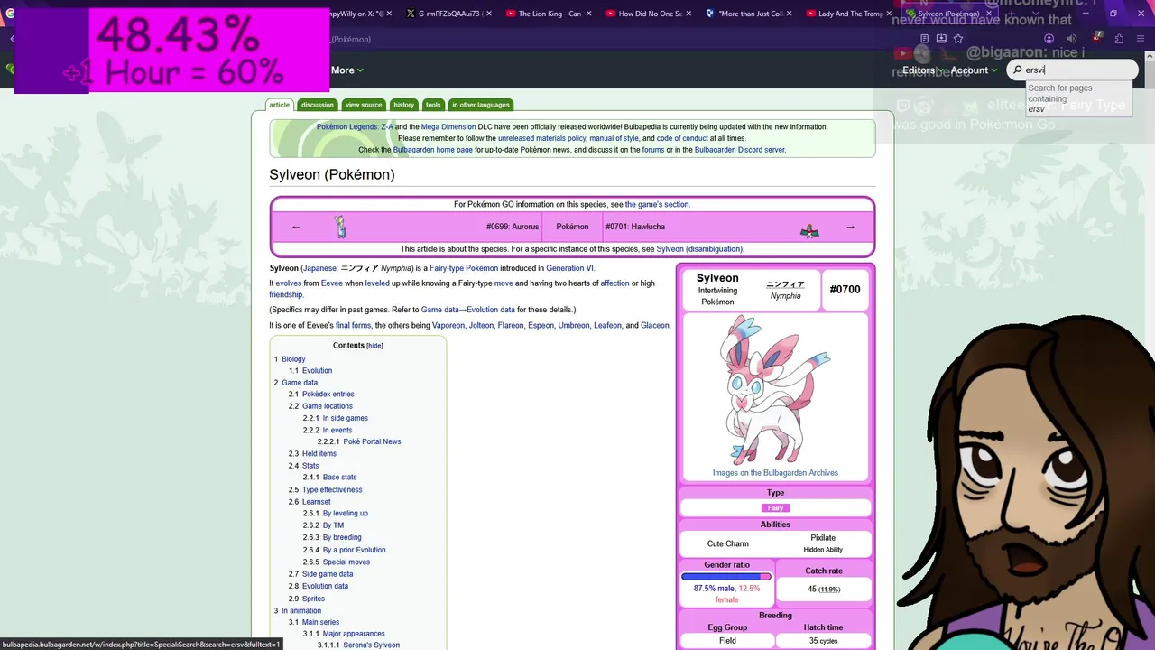
Task: Jump to Serena's Sylveon in contents
Action: tap(372, 645)
